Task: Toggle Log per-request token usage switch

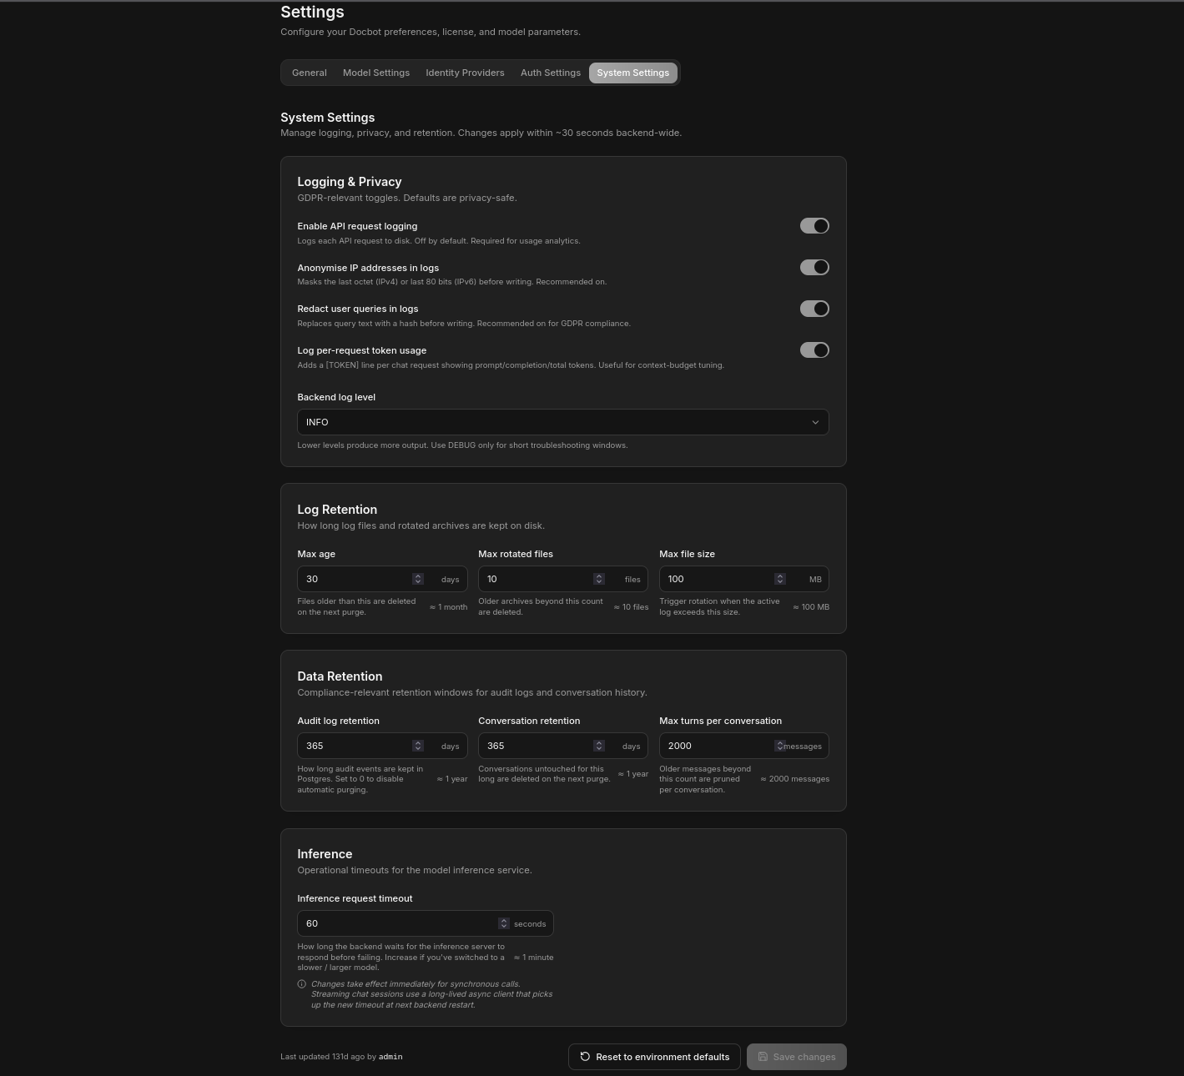Action: 814,350
